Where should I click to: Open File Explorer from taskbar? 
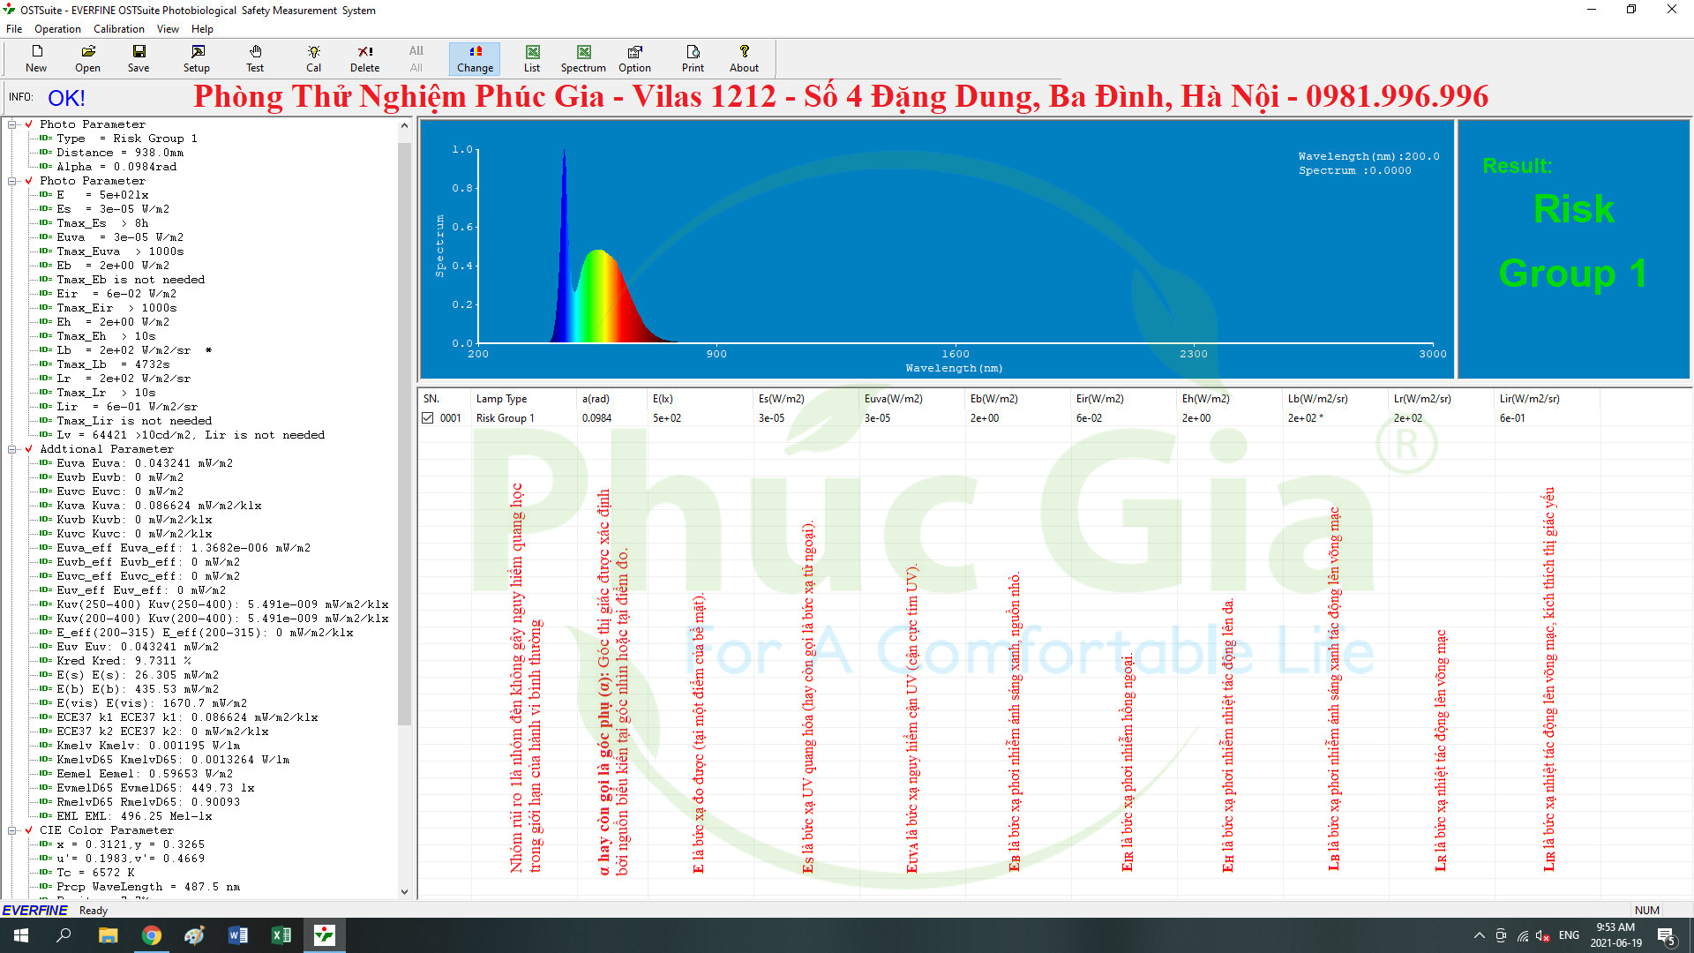[108, 935]
